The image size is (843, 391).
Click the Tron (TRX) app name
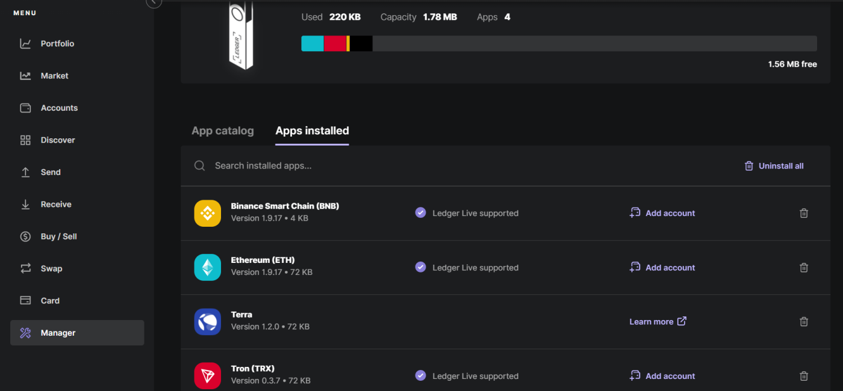coord(253,369)
